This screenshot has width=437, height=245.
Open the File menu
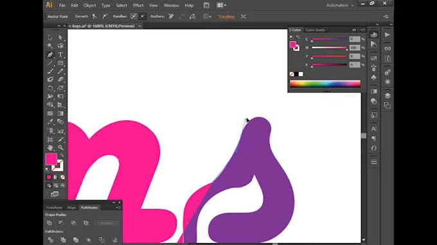62,5
